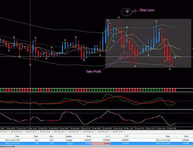
Task: Go to the USDJPY,M15 chart tab
Action: (x=117, y=132)
